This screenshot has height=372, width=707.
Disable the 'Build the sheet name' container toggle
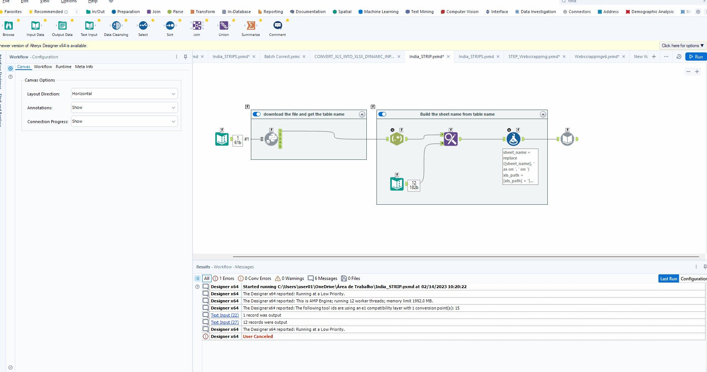[x=382, y=114]
